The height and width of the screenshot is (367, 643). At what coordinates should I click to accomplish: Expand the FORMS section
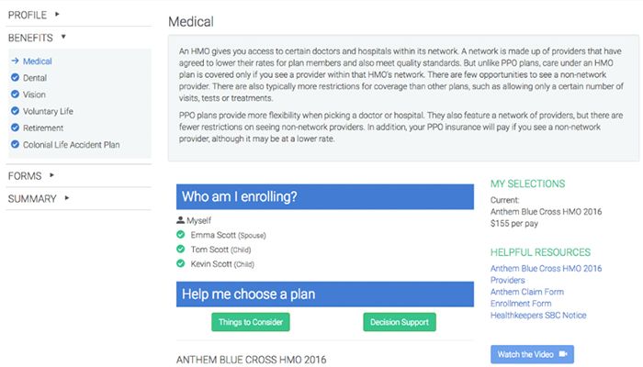coord(51,175)
